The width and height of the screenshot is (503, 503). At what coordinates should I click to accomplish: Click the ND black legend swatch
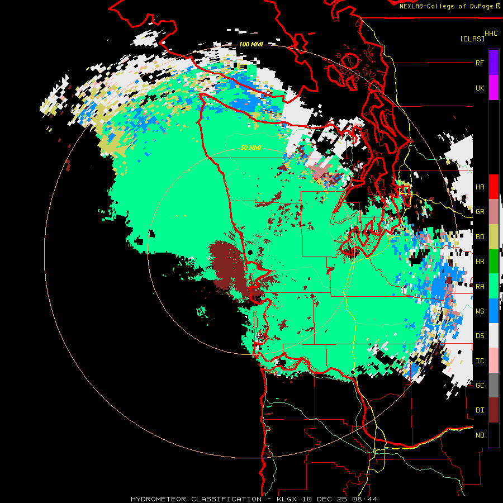point(493,435)
